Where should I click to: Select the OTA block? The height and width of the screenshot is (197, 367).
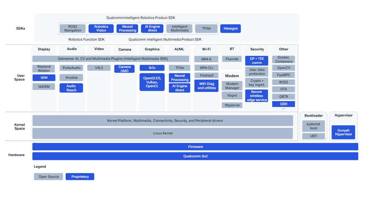pyautogui.click(x=283, y=89)
